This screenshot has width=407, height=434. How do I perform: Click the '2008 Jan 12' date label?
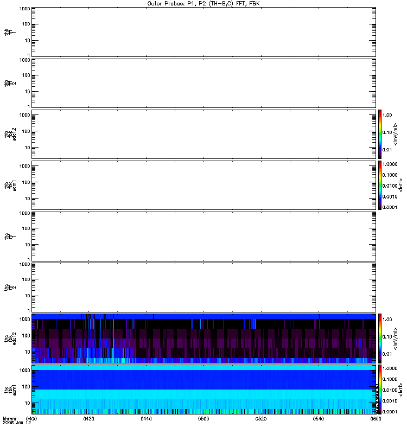click(17, 423)
